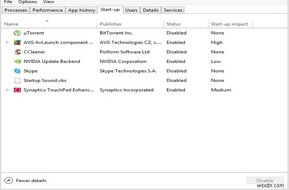
Task: Switch to the Details tab
Action: click(x=151, y=10)
